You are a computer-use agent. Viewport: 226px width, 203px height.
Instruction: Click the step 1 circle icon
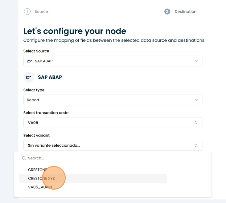tap(27, 12)
